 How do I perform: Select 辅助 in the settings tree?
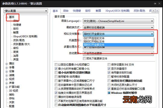(x=12, y=94)
